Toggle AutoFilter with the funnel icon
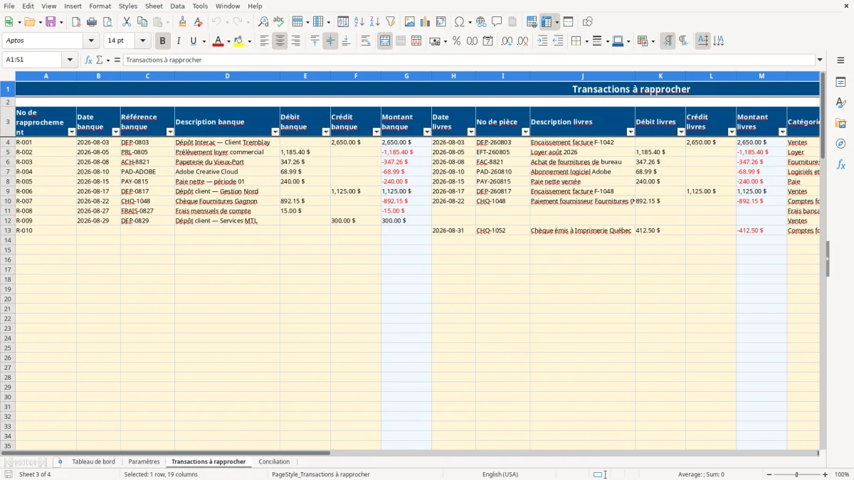 coord(390,22)
